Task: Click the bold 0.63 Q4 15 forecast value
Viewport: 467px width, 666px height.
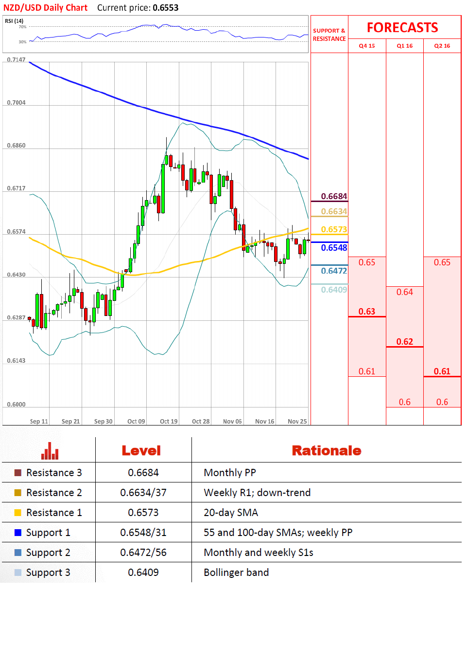Action: coord(367,312)
